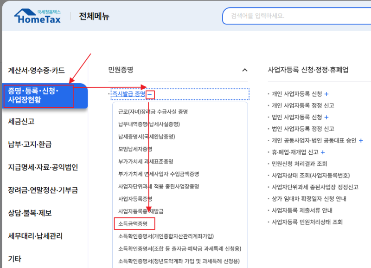Open 소득확인증명서(청년도약계좌 가입 및 과세특례 신청용)
This screenshot has width=371, height=268.
pos(179,261)
